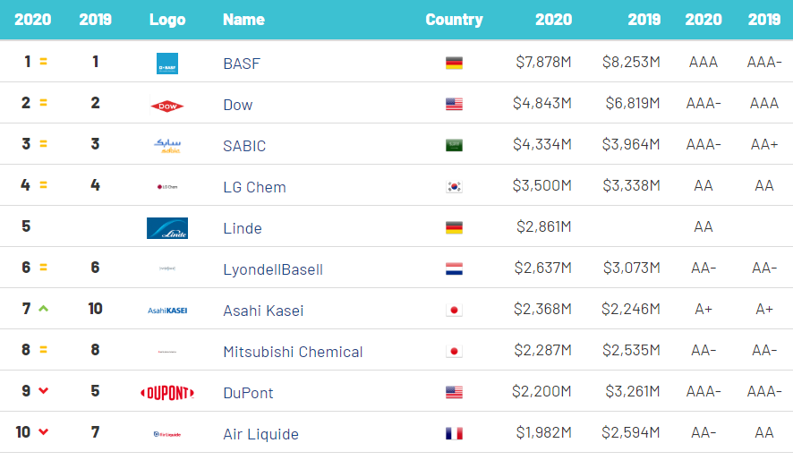793x460 pixels.
Task: Click the Linde blue logo
Action: [167, 228]
